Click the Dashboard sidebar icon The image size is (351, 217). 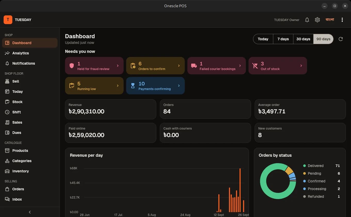coord(7,43)
